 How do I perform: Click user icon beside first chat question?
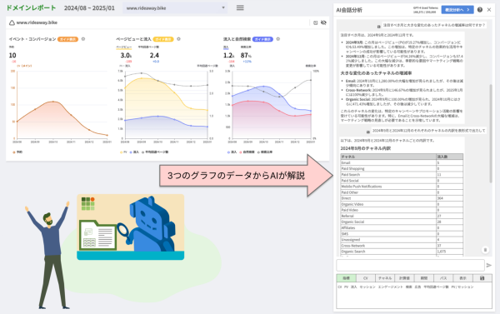click(379, 27)
